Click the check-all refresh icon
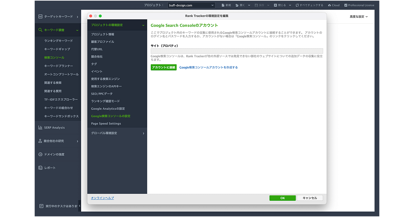414x217 pixels. (x=297, y=5)
